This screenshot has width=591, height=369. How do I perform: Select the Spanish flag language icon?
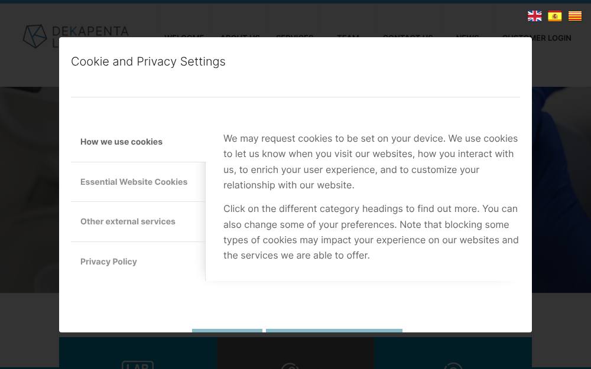[x=554, y=16]
